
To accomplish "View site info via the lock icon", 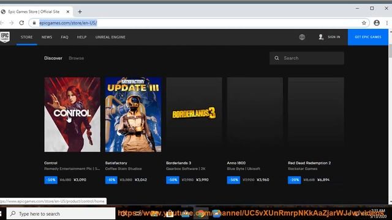I will coord(34,23).
